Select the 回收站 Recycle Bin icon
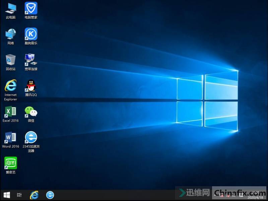Viewport: 268px width, 201px height. [11, 62]
